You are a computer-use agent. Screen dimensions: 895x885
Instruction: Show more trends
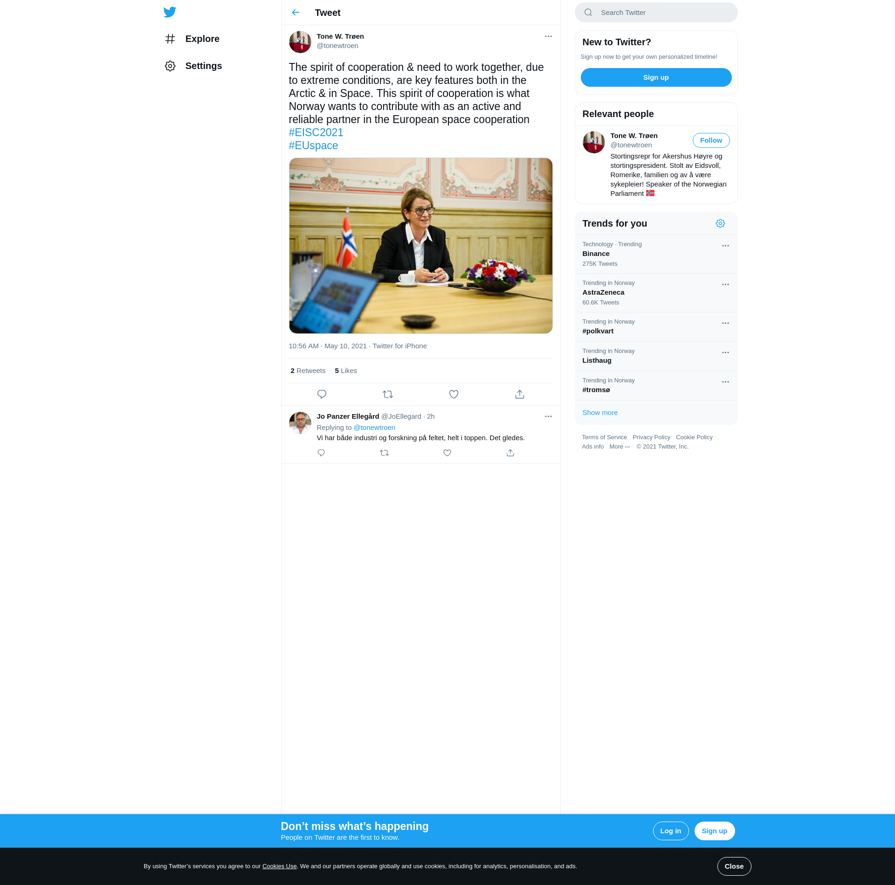point(600,413)
